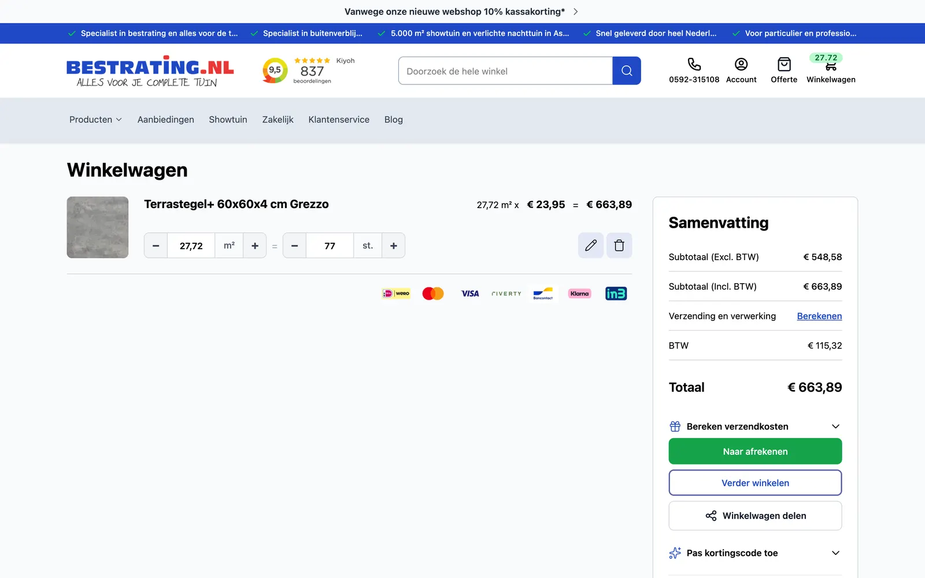The width and height of the screenshot is (925, 578).
Task: Open the Showtuin menu item
Action: pos(228,120)
